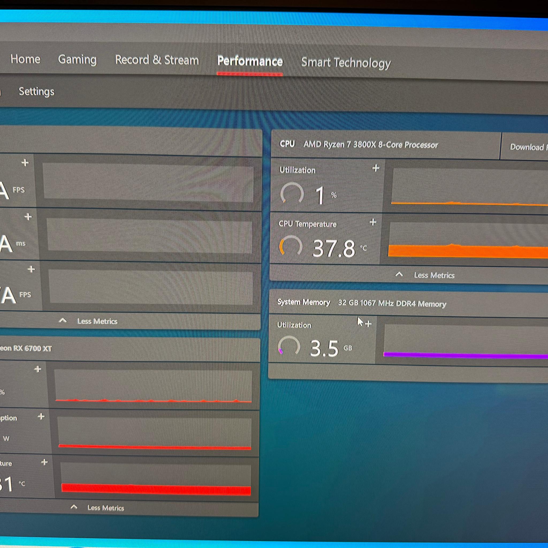
Task: Click the CPU Temperature circular gauge
Action: 291,246
